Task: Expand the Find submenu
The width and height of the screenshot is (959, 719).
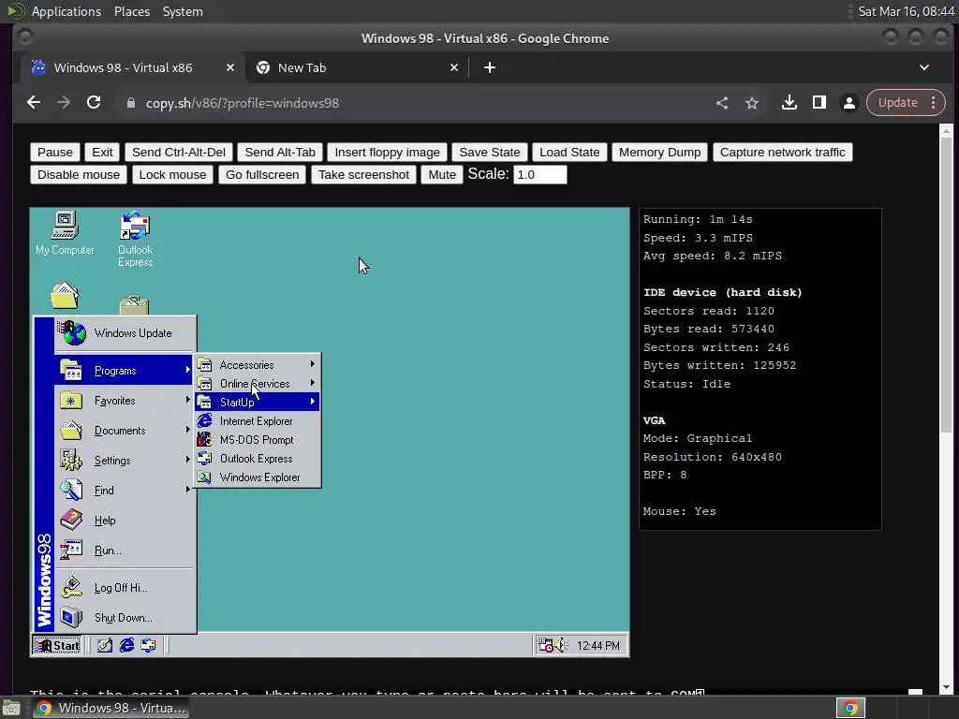Action: click(125, 491)
